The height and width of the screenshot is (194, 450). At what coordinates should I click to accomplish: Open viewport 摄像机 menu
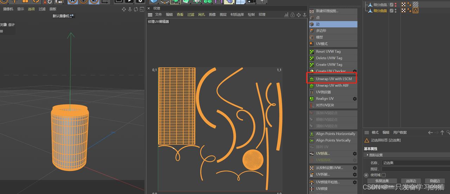8,9
